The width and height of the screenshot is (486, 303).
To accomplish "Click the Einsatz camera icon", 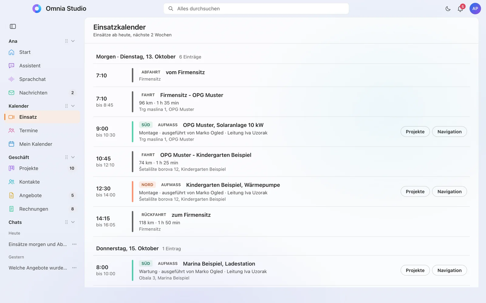I will pos(12,117).
